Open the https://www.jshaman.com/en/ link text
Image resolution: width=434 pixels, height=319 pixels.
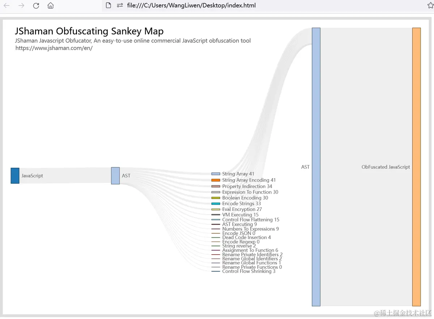point(54,48)
